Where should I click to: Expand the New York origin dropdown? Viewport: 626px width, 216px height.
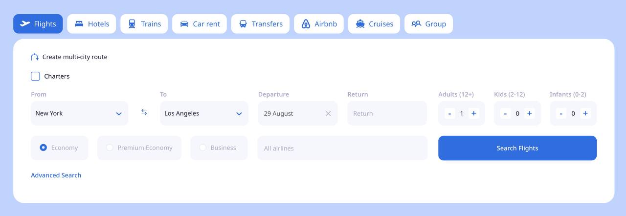80,113
